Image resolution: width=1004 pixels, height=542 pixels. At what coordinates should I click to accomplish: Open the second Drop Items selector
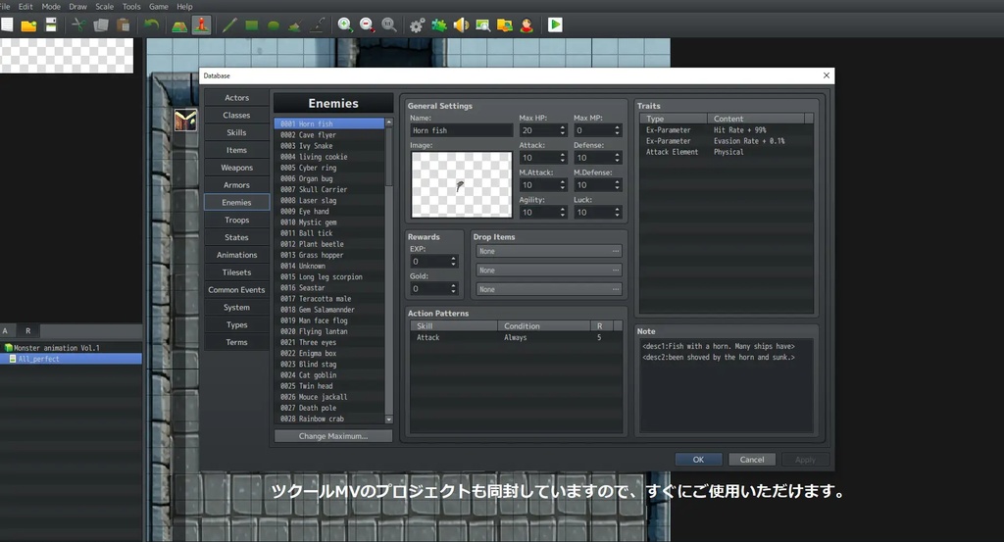(548, 271)
